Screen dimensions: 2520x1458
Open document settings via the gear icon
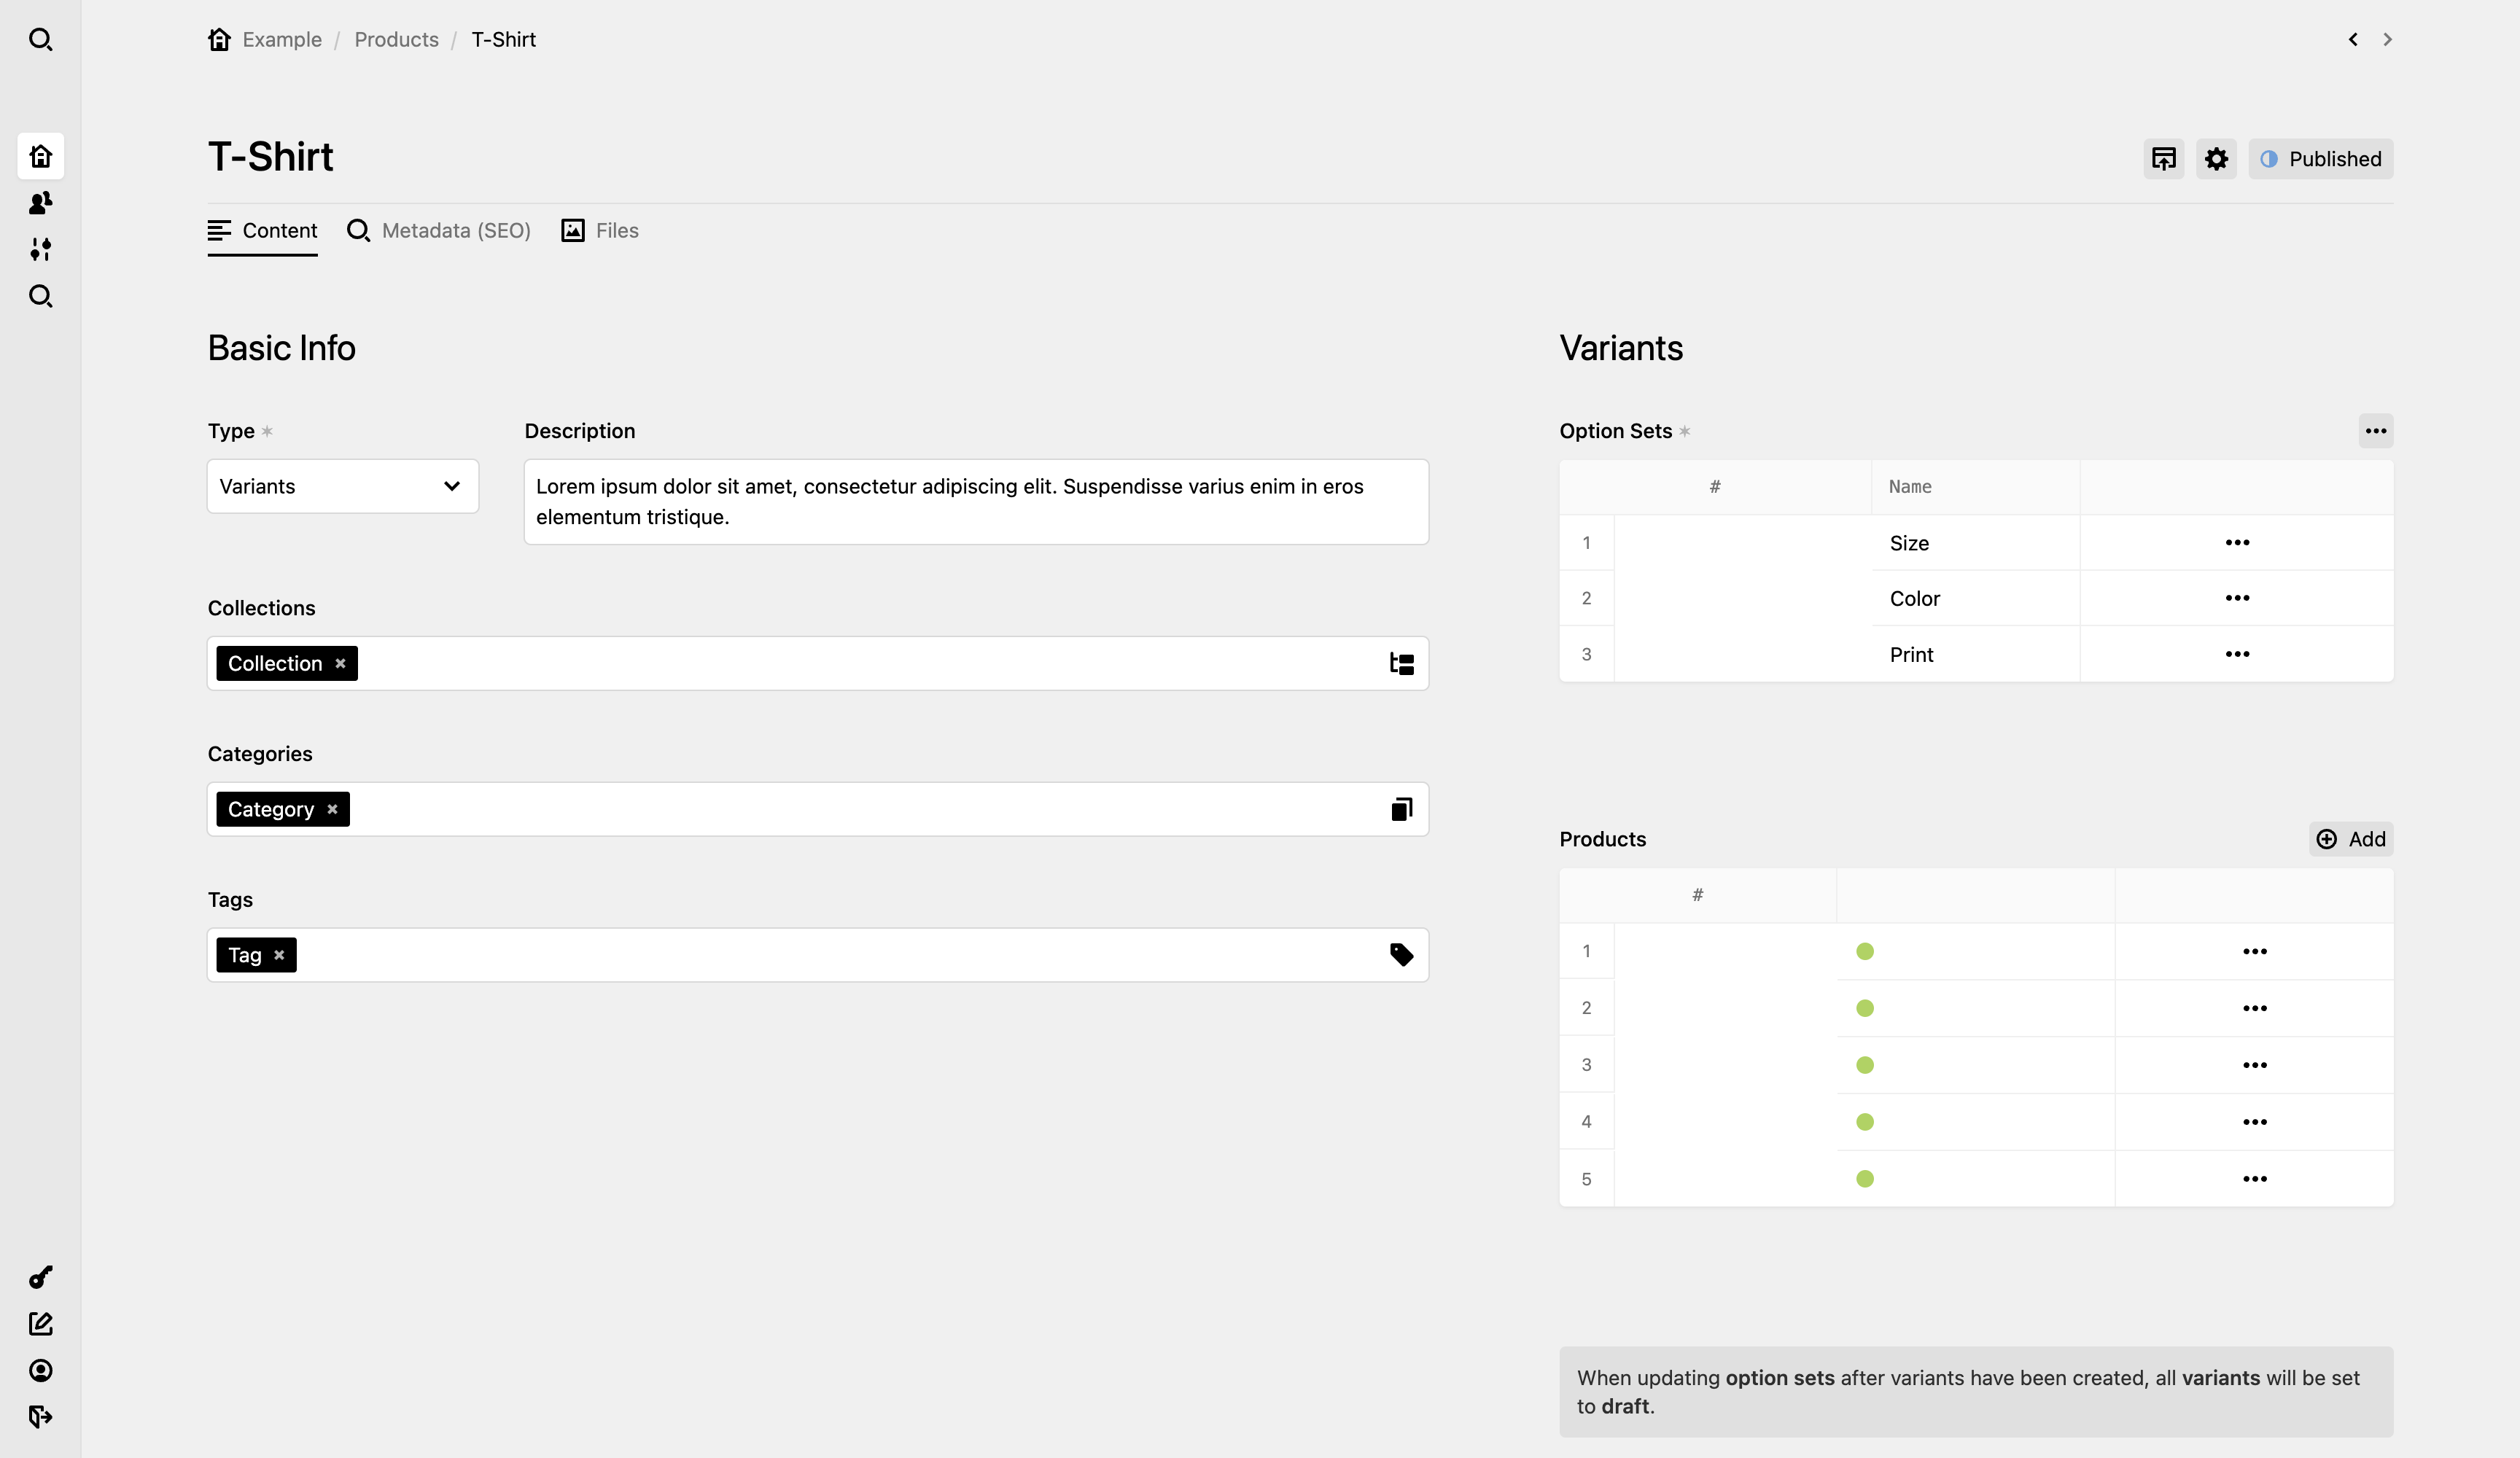(2215, 158)
